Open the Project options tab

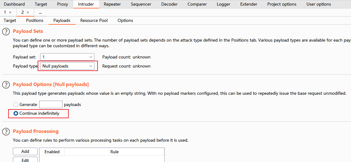[x=282, y=4]
